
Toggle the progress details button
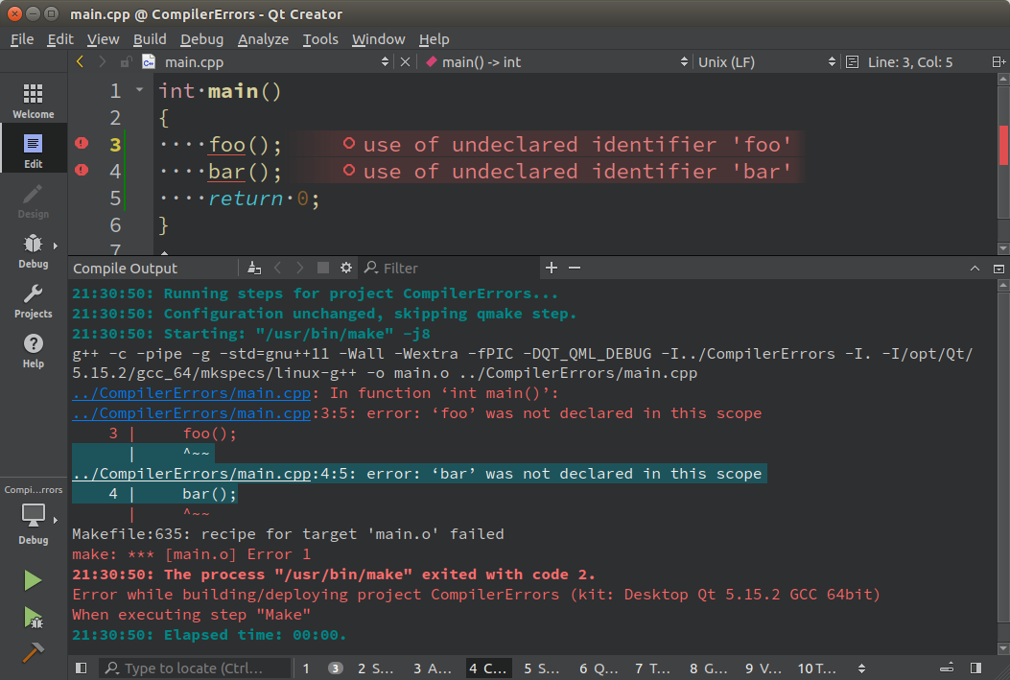(x=947, y=668)
